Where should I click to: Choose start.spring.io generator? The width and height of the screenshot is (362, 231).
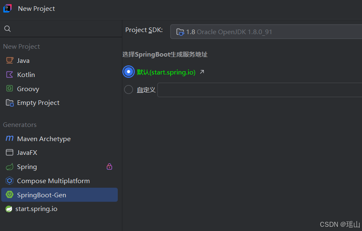60,209
